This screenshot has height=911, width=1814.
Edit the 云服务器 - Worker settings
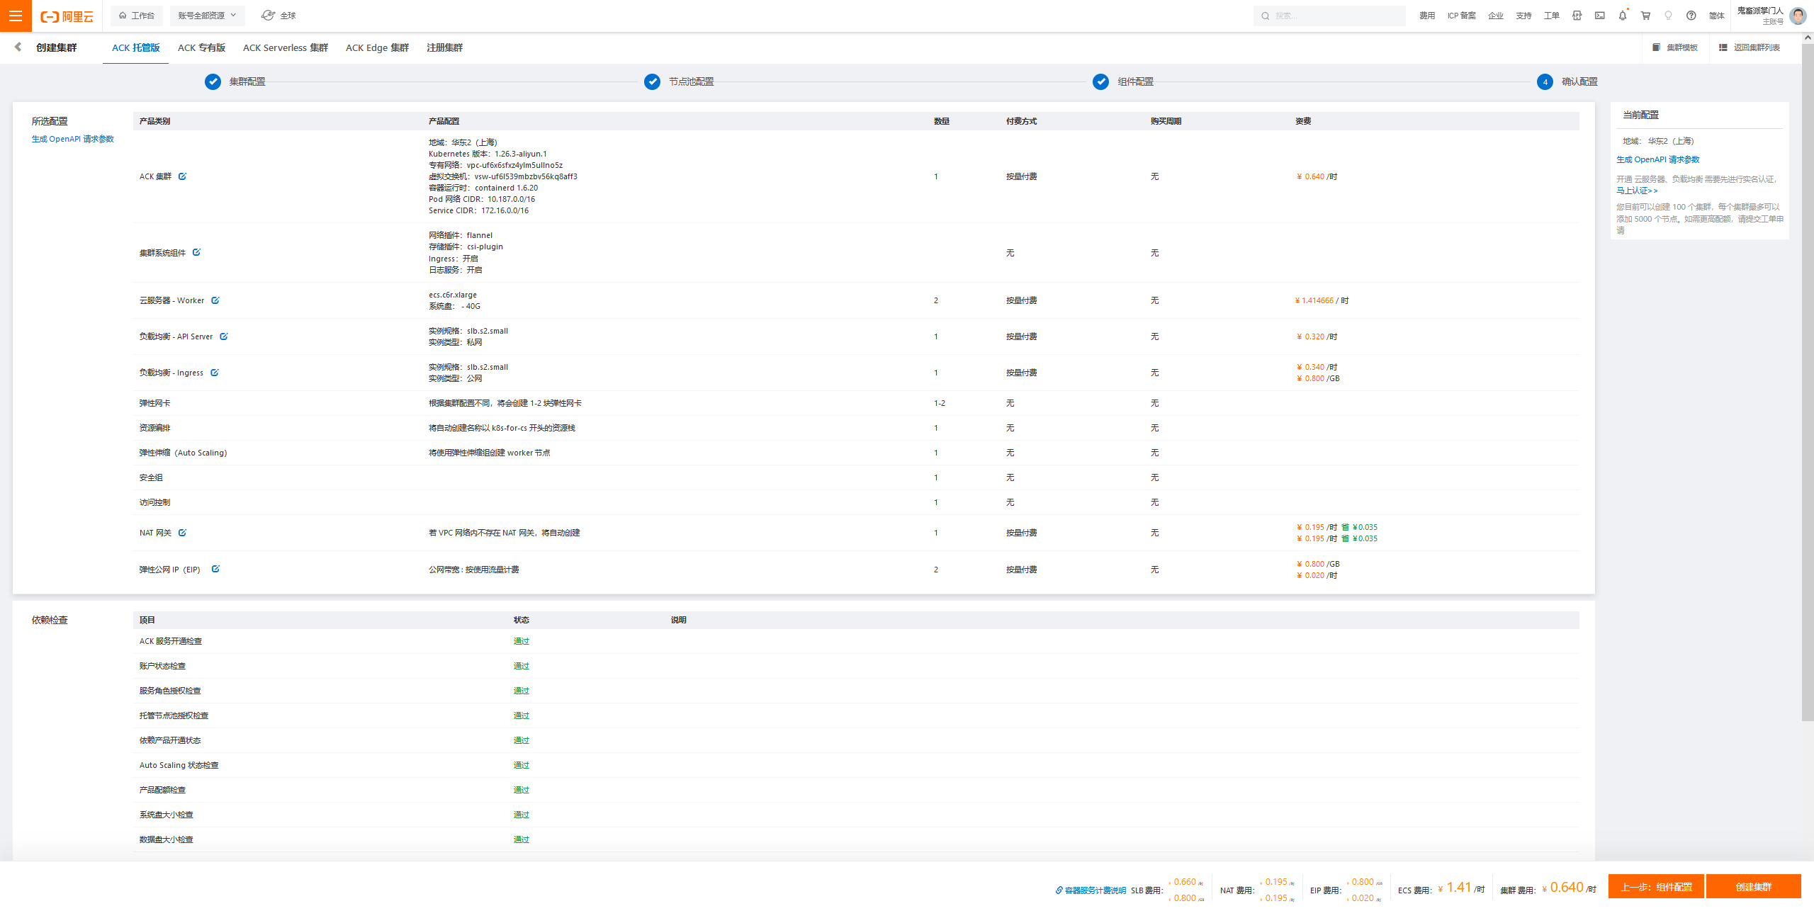[x=215, y=300]
